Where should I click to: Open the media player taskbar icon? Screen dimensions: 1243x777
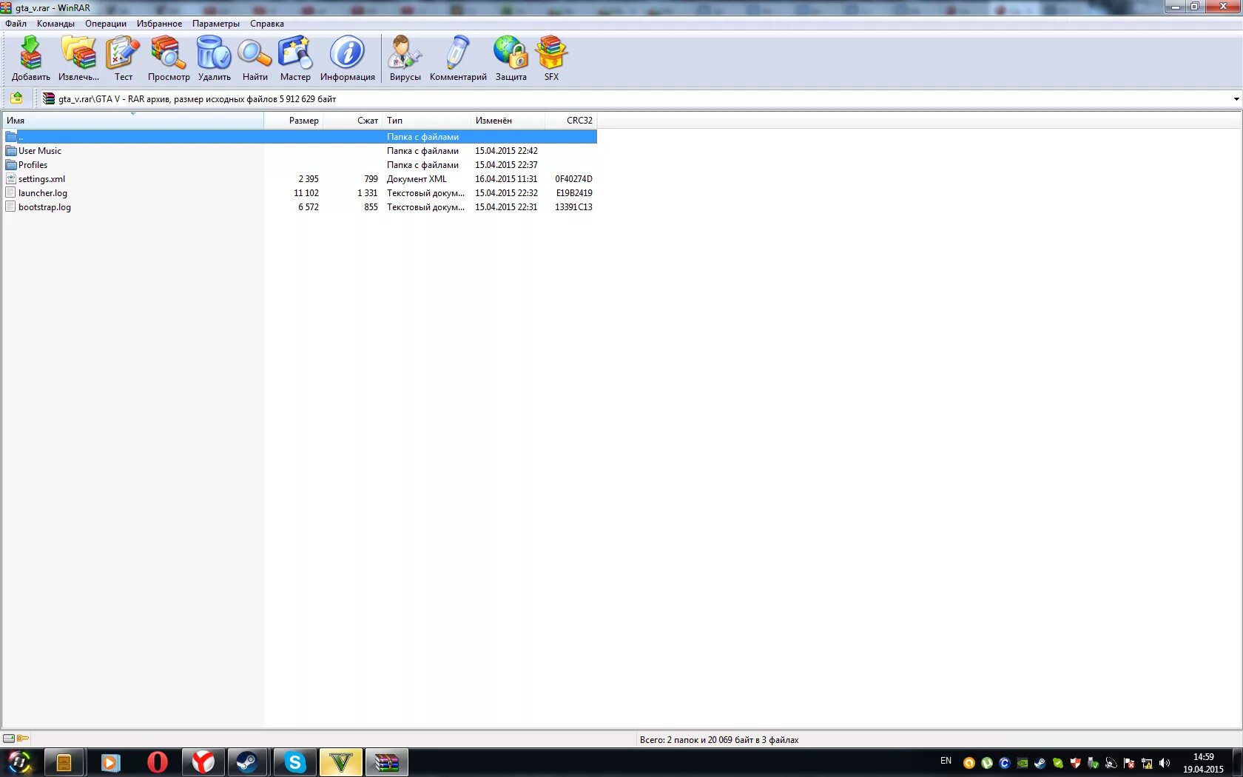pyautogui.click(x=111, y=762)
